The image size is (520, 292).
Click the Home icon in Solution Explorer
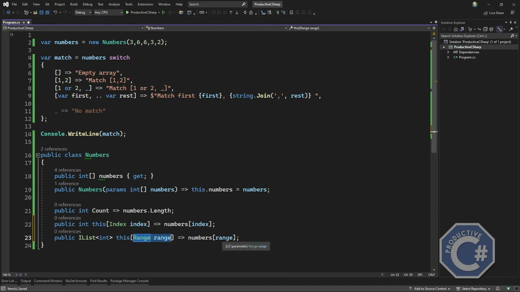tap(456, 29)
